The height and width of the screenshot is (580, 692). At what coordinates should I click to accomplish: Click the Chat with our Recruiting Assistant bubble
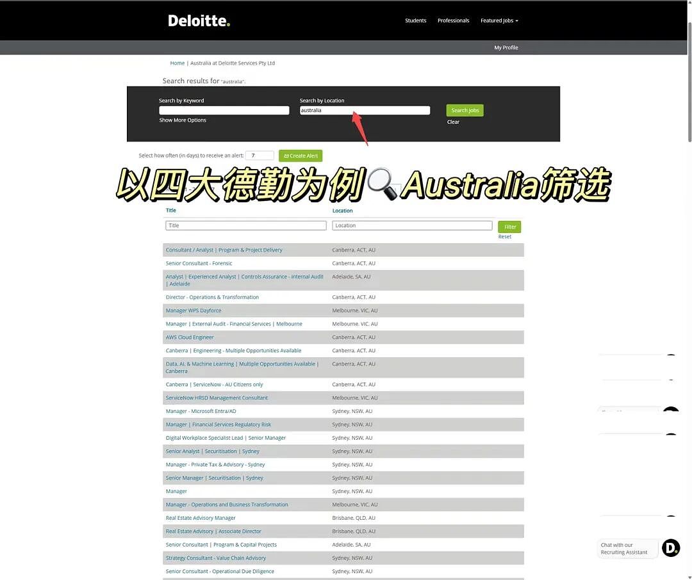coord(627,549)
